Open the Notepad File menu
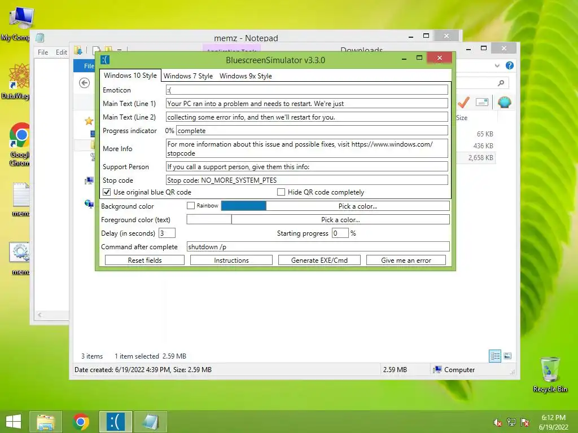578x433 pixels. point(43,52)
